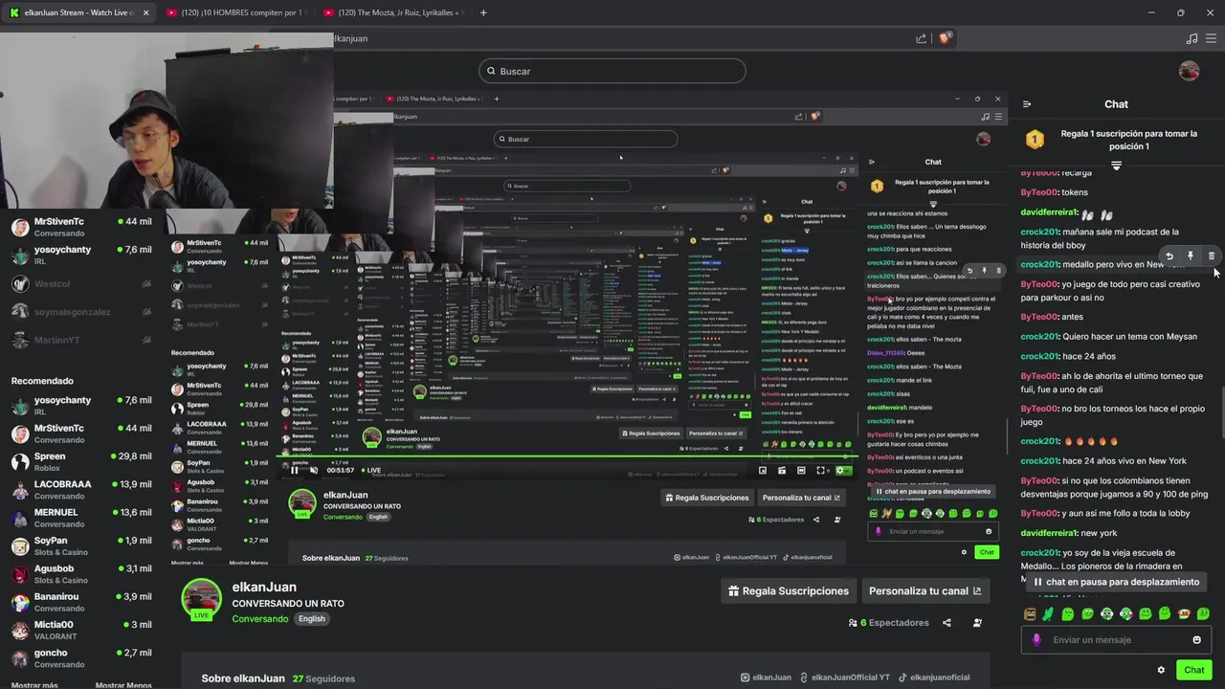1225x689 pixels.
Task: Click the English language tag
Action: [x=312, y=619]
